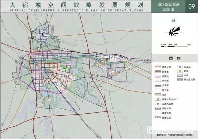Select the 高速铁路 dashed line symbol in legend

[158, 113]
